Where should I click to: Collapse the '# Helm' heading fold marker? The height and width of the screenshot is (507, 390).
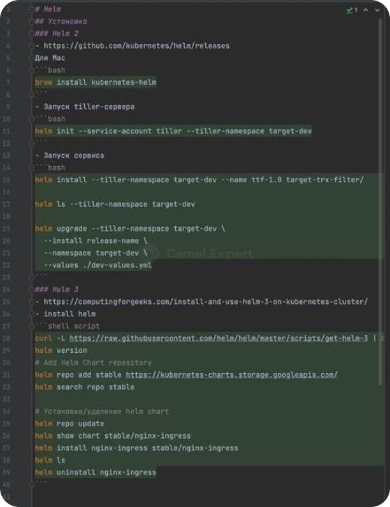tap(32, 10)
